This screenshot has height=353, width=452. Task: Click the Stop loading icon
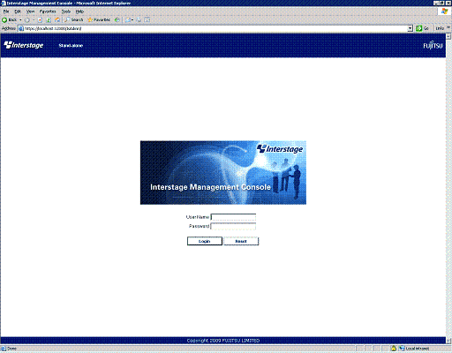[x=40, y=20]
